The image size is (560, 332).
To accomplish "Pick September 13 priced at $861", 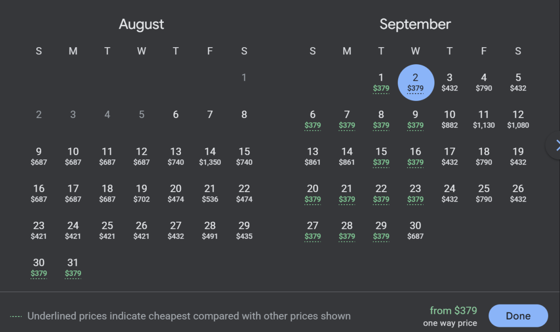I will [x=313, y=156].
